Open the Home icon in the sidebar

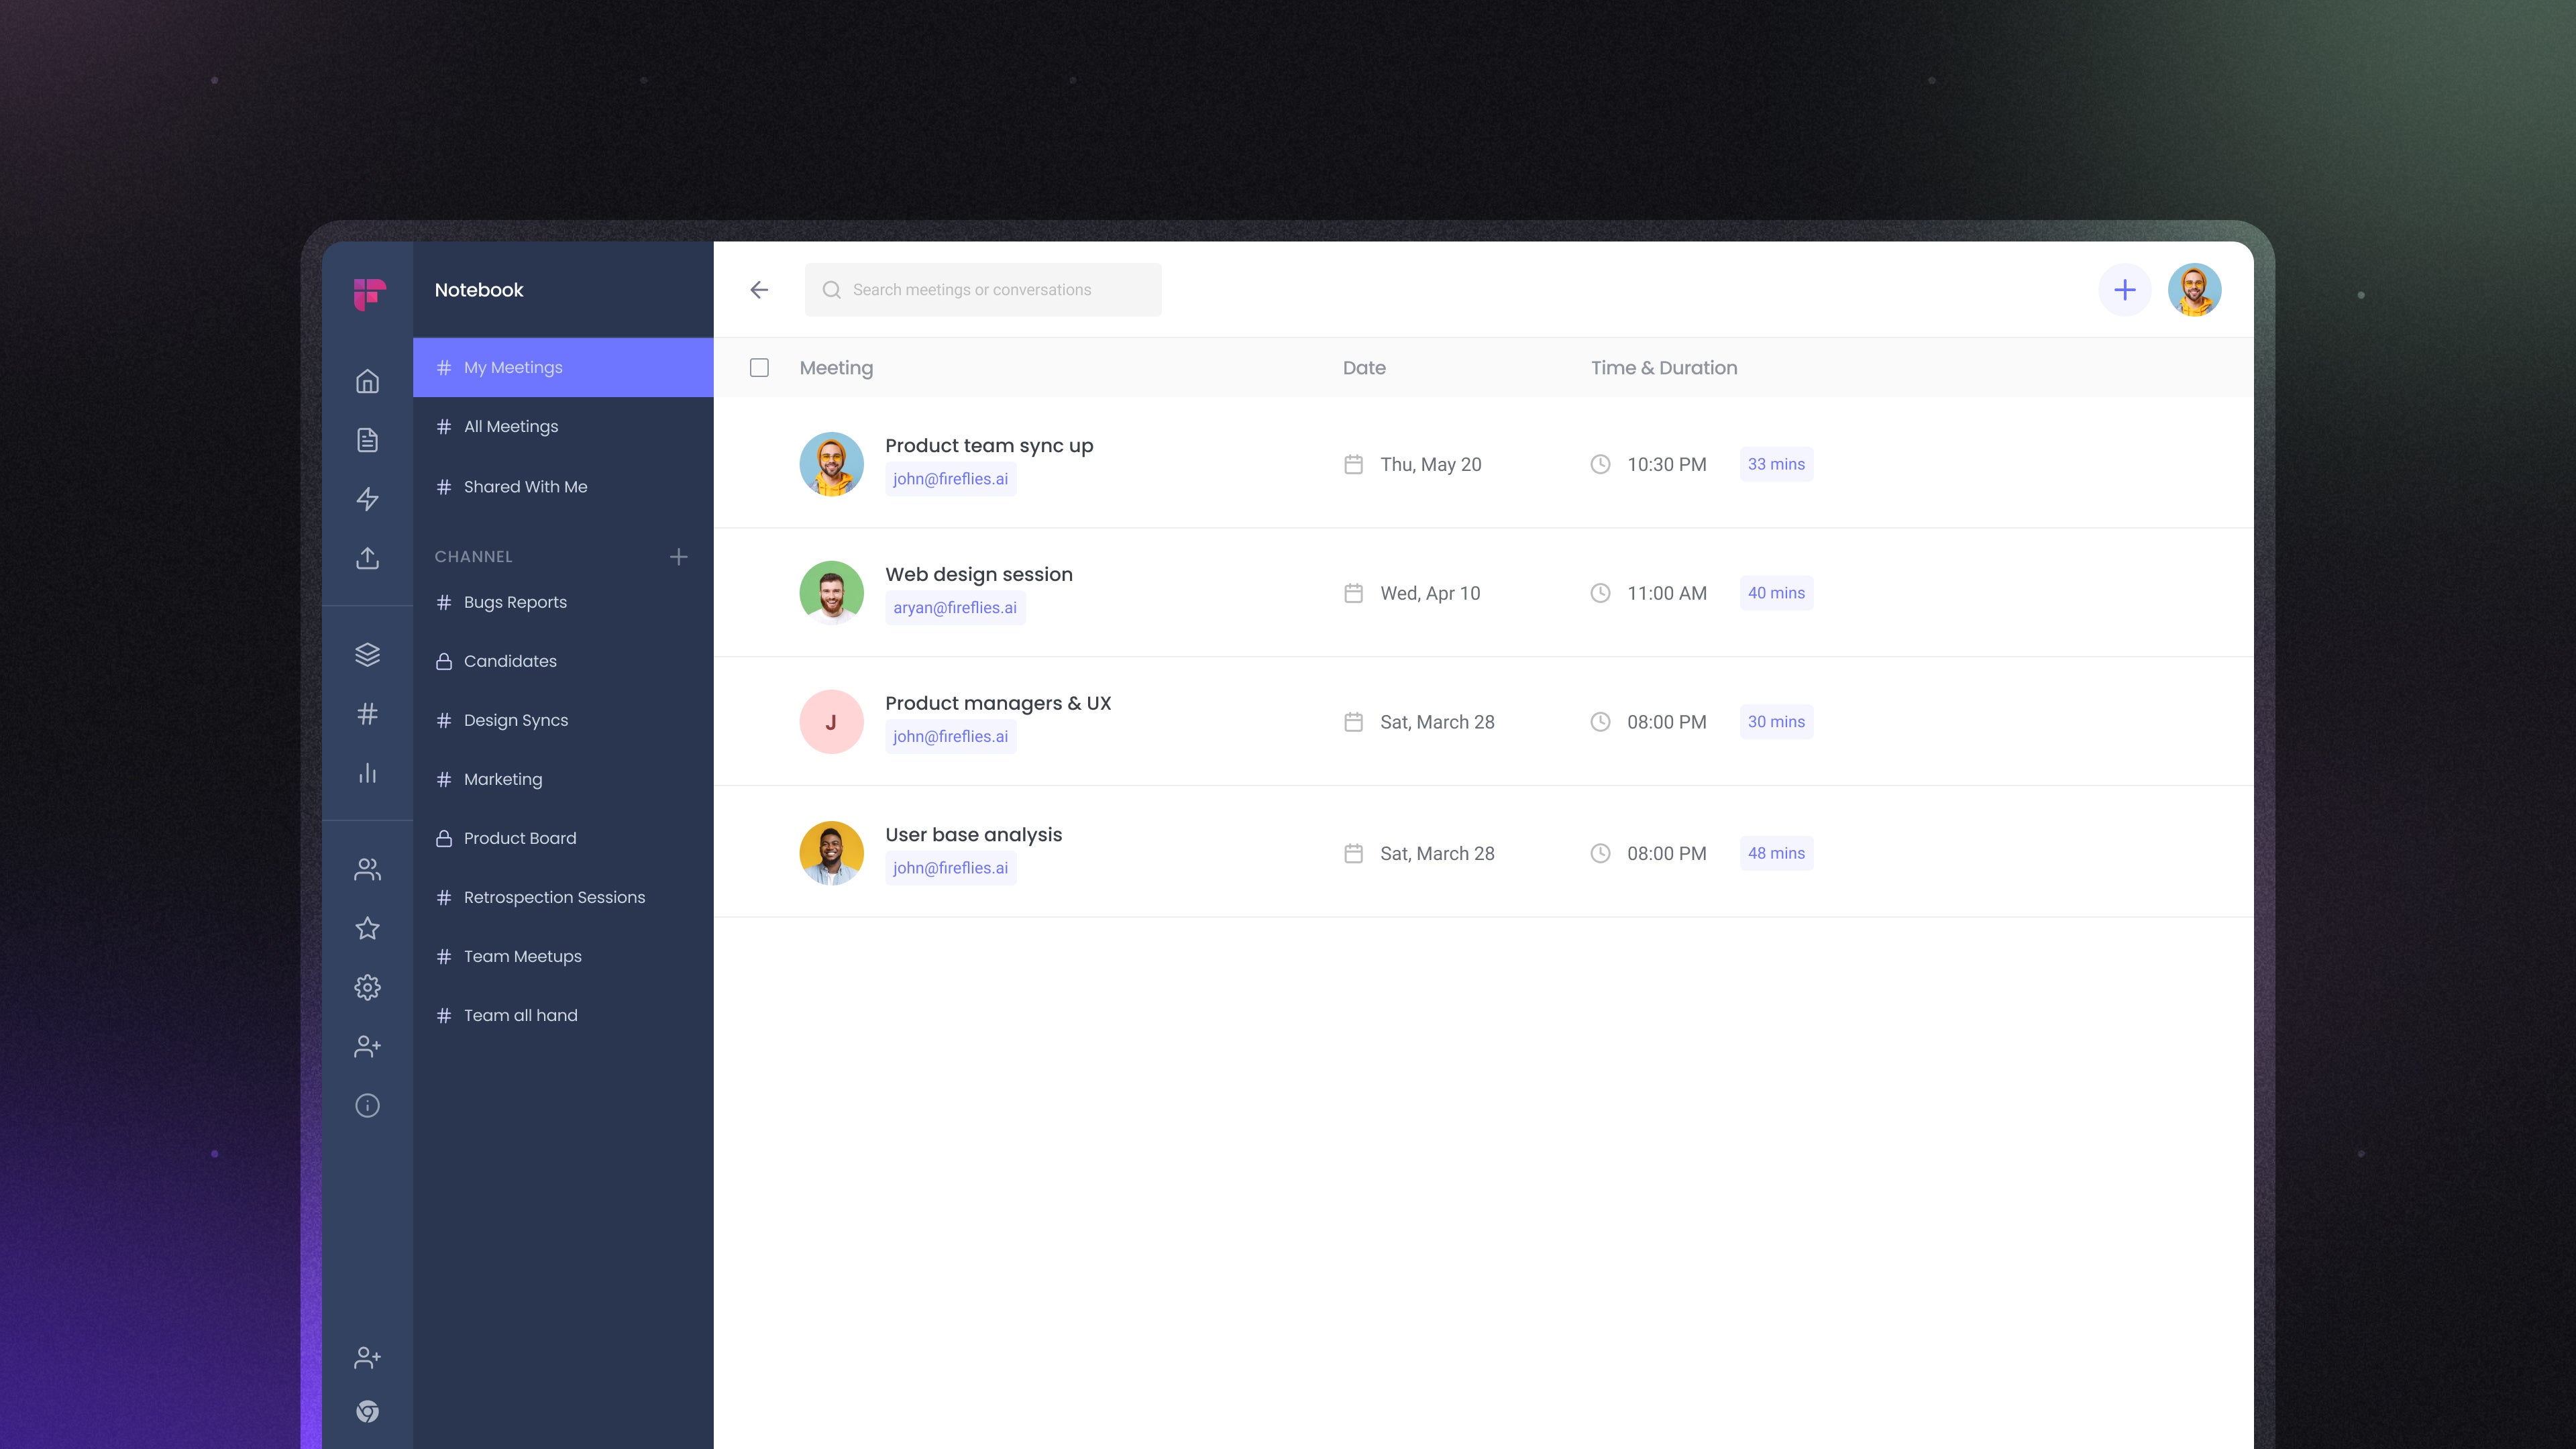(367, 382)
